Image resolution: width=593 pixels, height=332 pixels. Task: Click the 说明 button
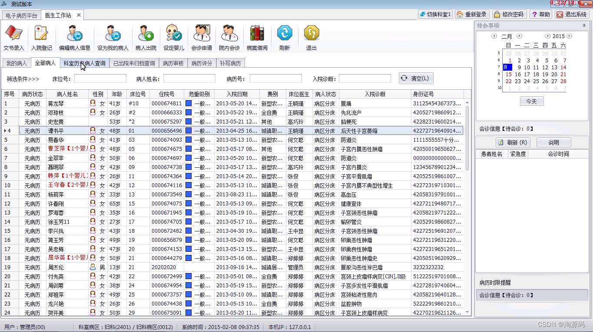553,143
